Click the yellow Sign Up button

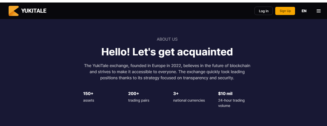click(285, 11)
